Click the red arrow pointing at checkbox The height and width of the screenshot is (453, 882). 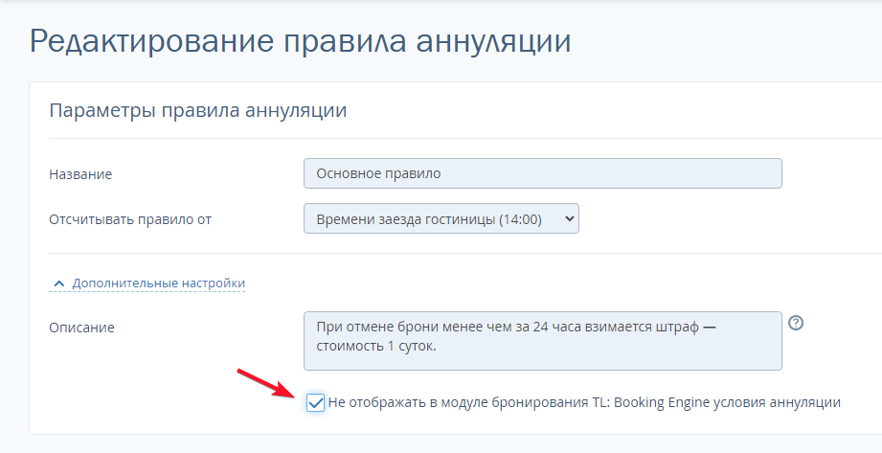click(x=266, y=383)
